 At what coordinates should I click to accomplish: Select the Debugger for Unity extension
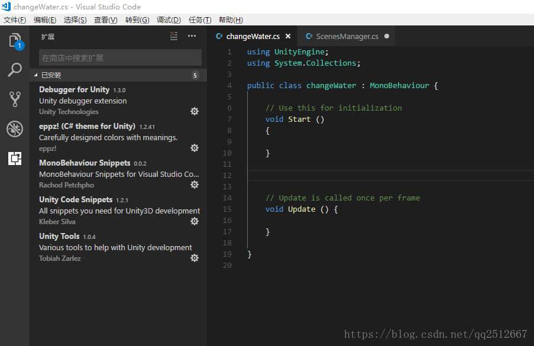118,101
